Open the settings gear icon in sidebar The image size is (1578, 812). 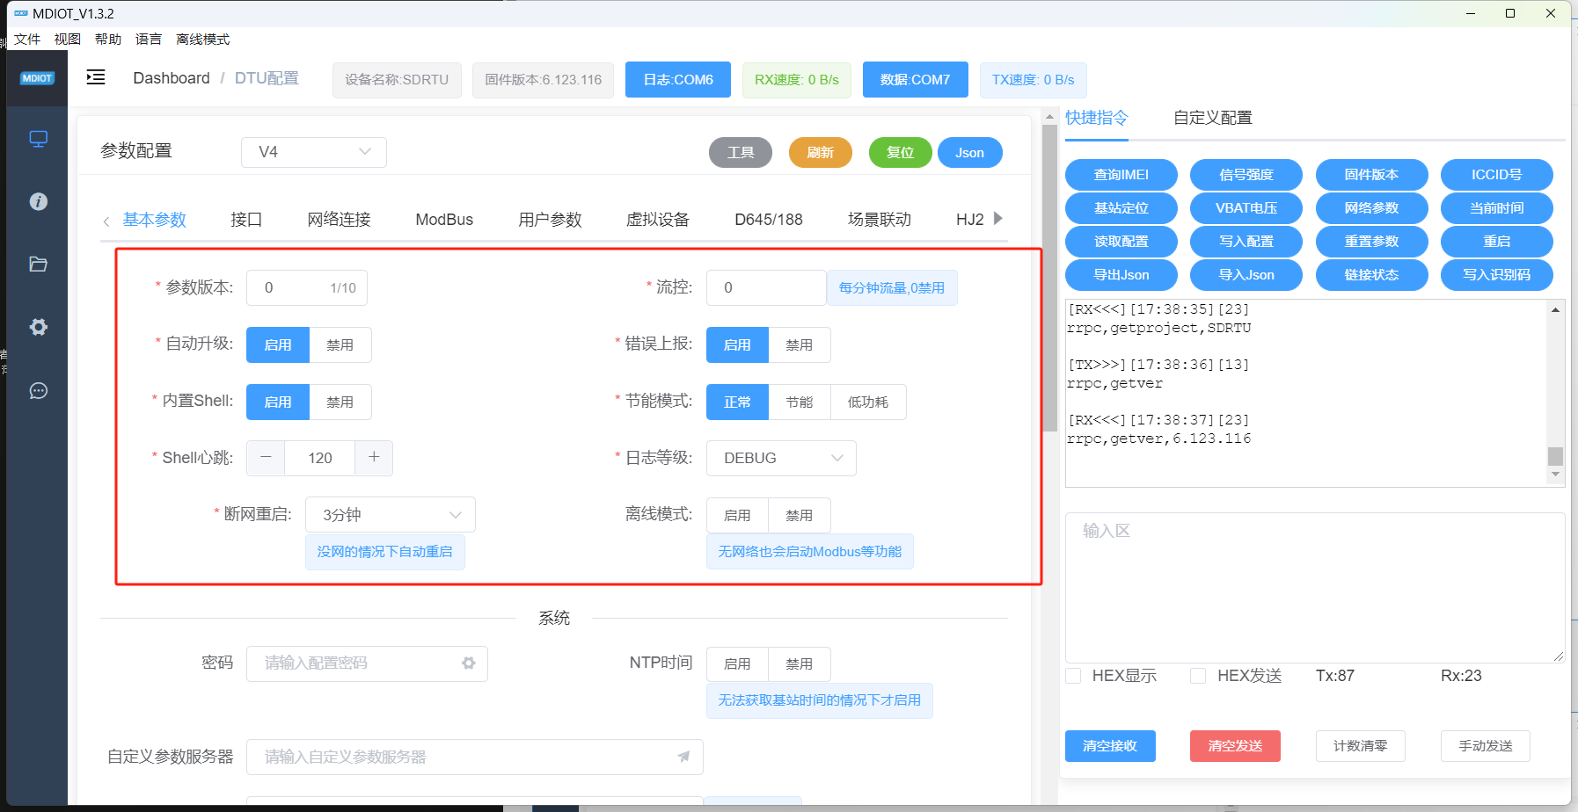(x=37, y=327)
